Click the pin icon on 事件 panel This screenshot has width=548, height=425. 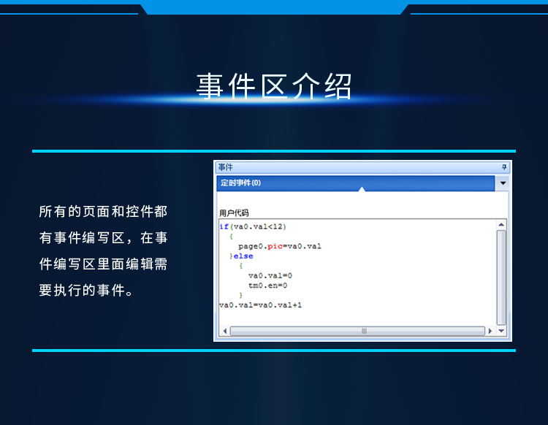503,167
